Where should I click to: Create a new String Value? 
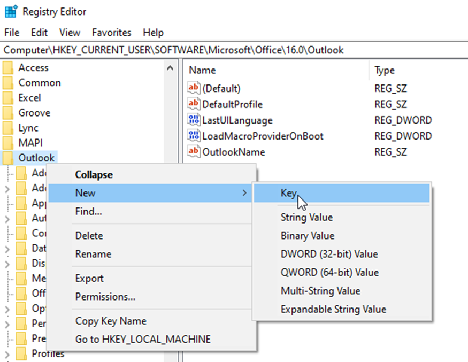click(342, 217)
